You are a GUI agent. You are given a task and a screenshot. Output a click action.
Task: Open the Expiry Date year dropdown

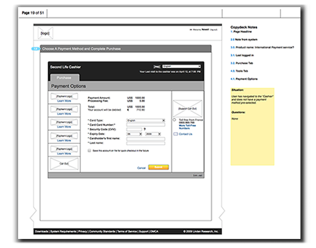pos(153,134)
